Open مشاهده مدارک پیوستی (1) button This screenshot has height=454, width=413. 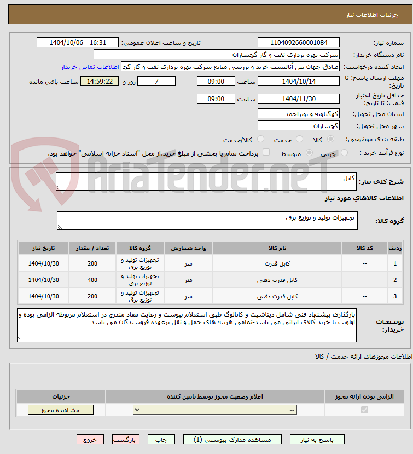point(232,440)
